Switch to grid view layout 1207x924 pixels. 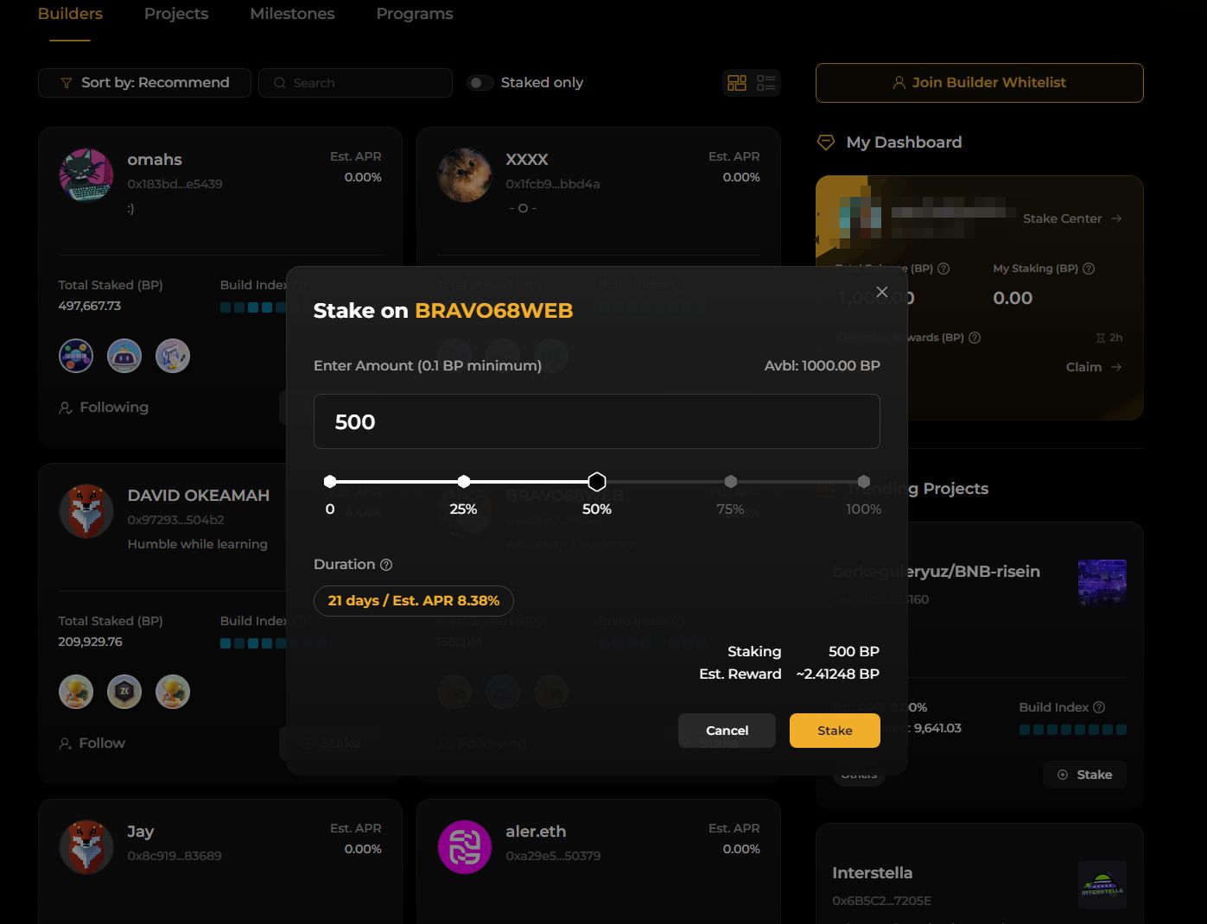737,83
